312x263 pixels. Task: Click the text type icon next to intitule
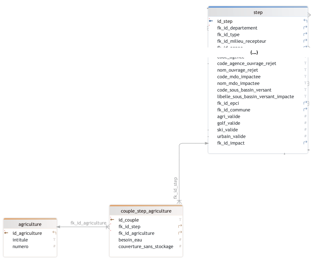coord(54,239)
